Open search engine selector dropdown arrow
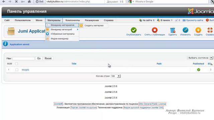Viewport: 214px width, 120px height. (x=133, y=2)
